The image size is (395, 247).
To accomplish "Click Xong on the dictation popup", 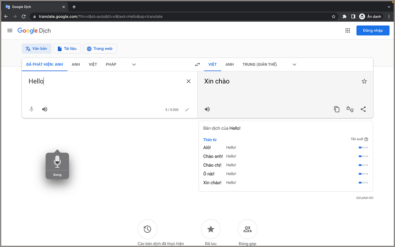I will 57,175.
